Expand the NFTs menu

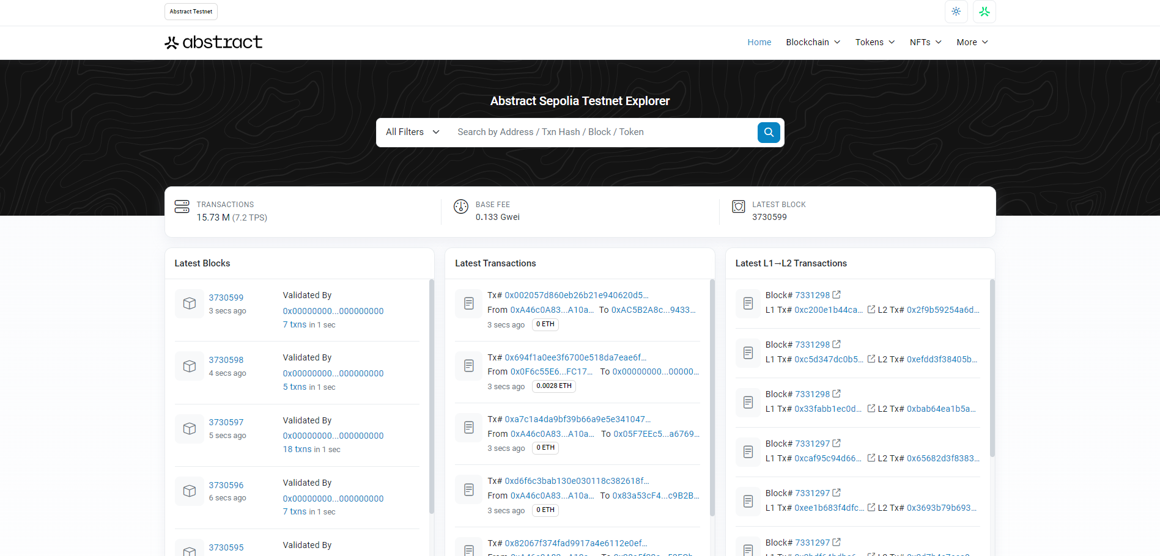pyautogui.click(x=925, y=42)
